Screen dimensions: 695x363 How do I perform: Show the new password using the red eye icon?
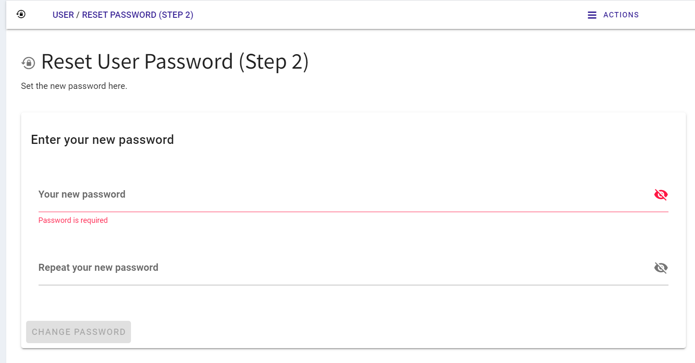[661, 194]
